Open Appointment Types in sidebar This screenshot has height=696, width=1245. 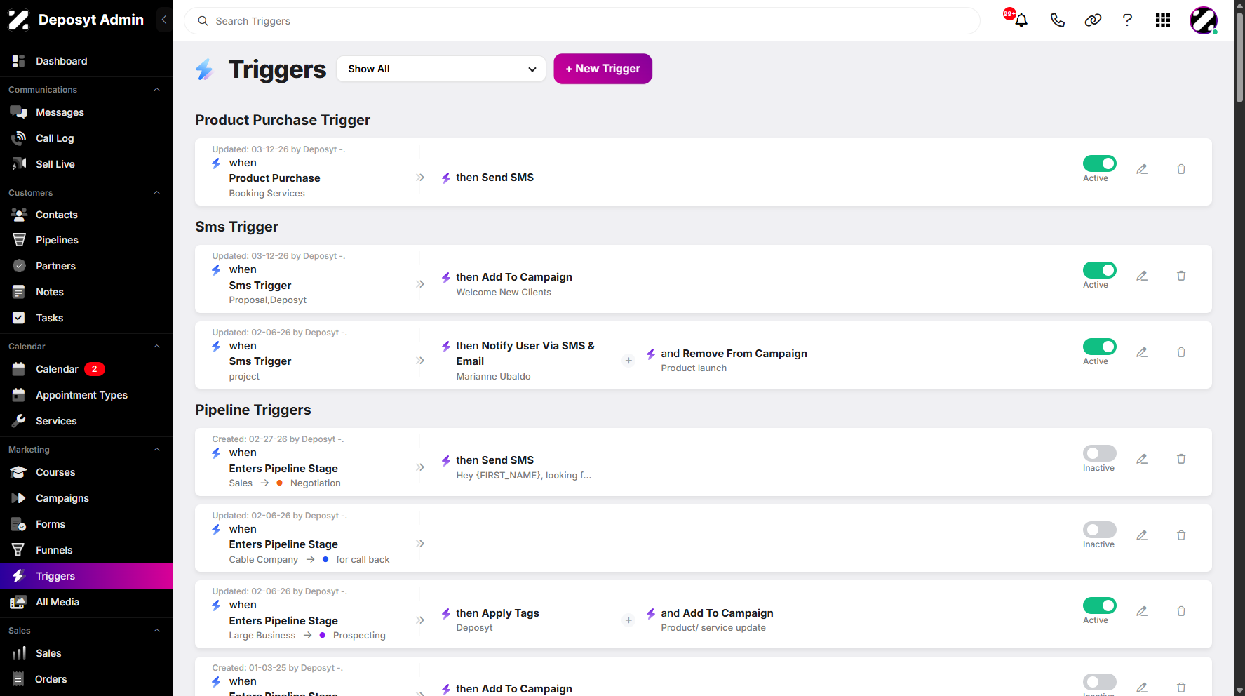[86, 395]
